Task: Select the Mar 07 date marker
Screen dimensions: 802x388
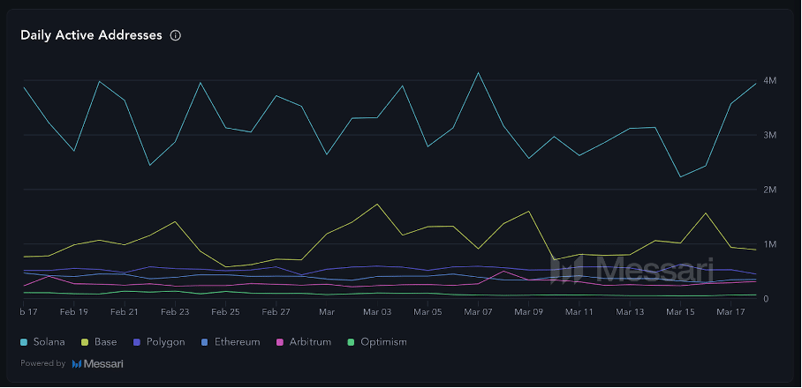Action: click(478, 312)
